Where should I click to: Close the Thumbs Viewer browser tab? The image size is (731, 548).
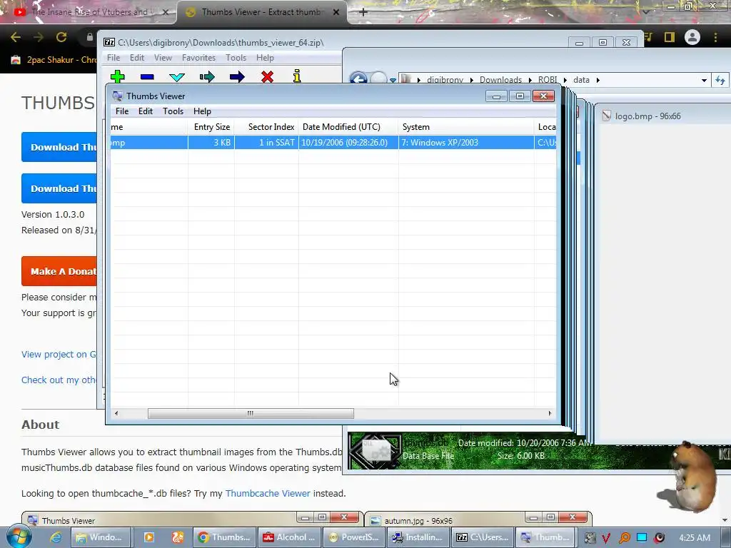coord(336,12)
